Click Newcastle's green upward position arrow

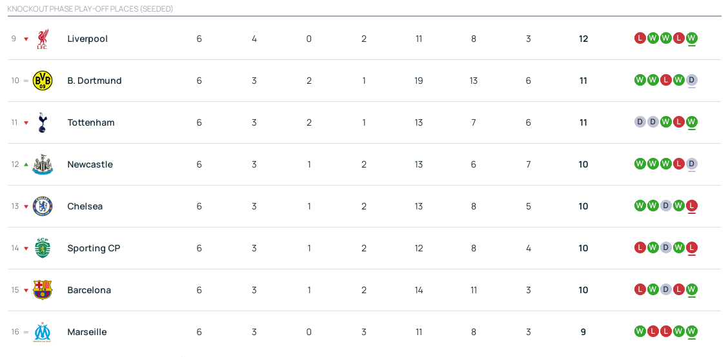[26, 164]
